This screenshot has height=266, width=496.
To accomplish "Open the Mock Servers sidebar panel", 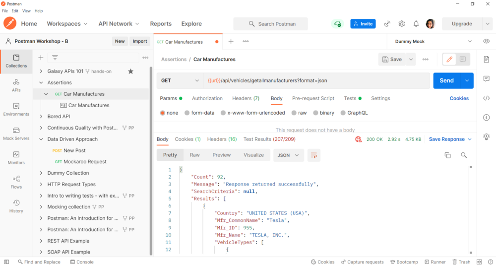I will click(16, 133).
